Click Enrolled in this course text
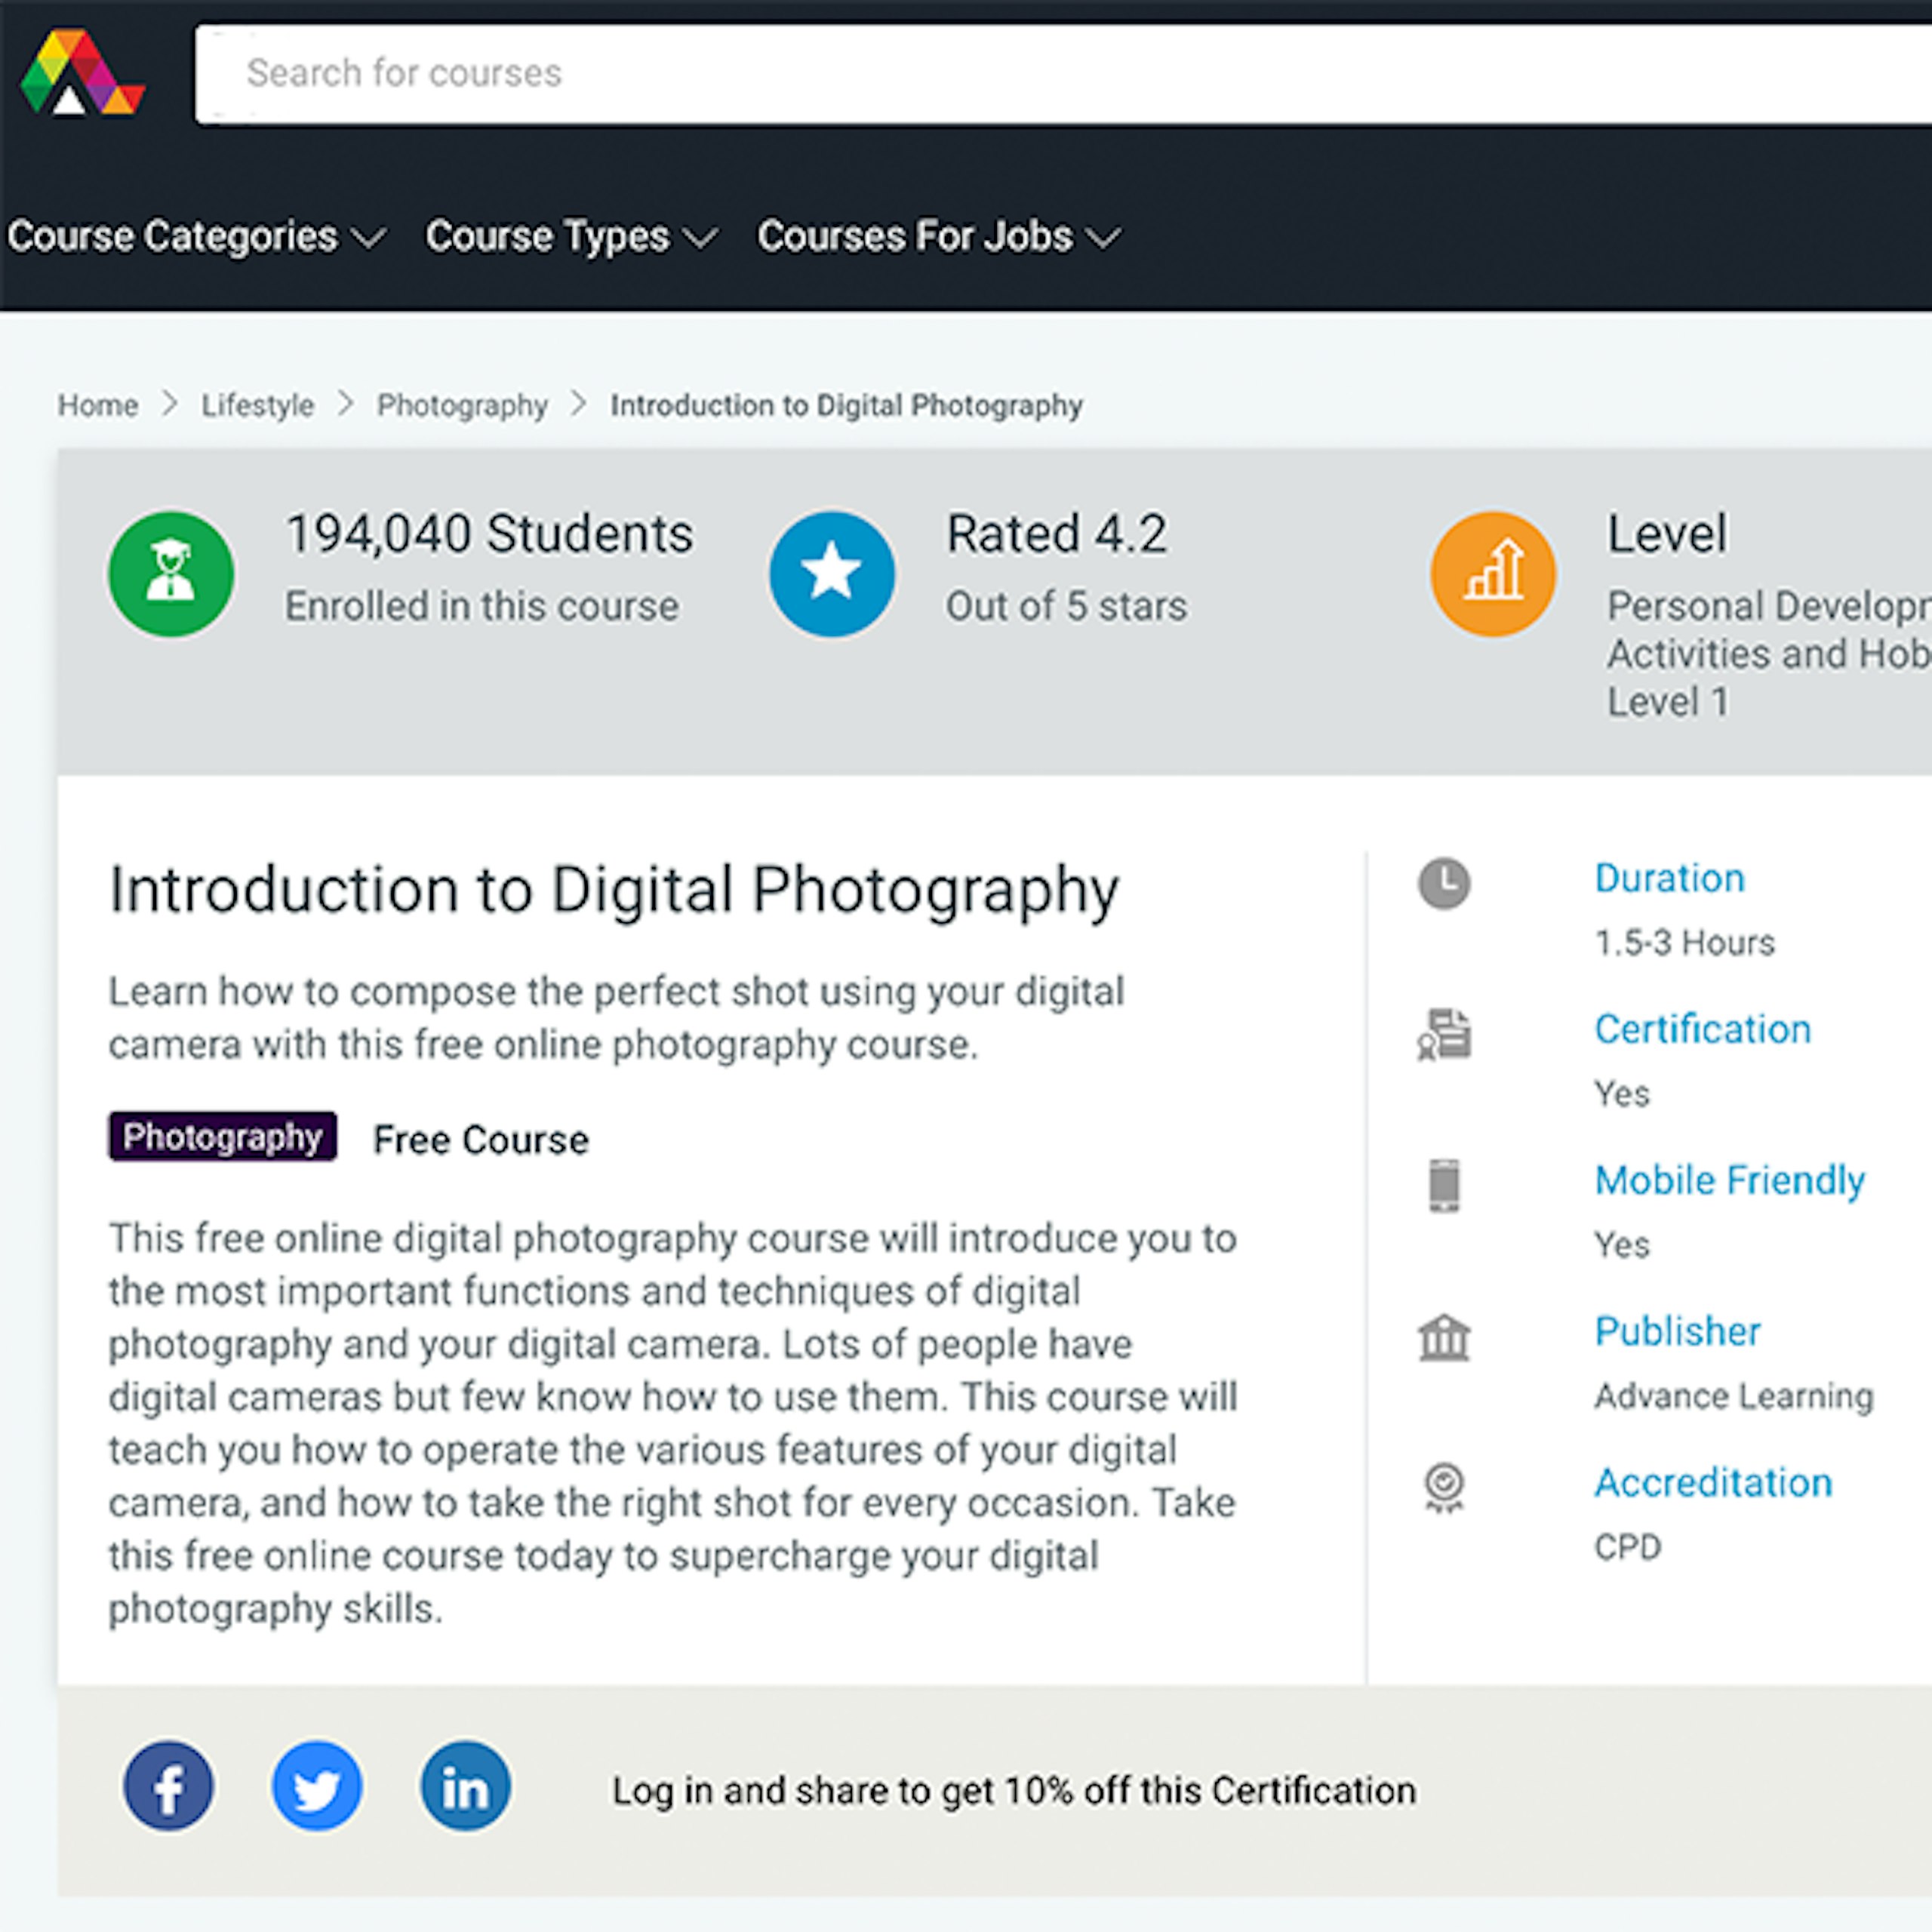The width and height of the screenshot is (1932, 1932). [482, 606]
